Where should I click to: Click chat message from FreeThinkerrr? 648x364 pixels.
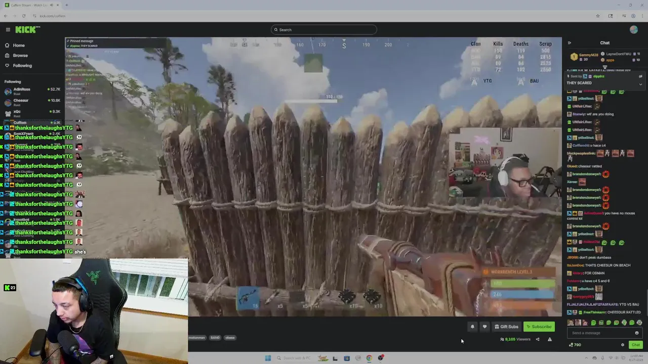[x=605, y=312]
